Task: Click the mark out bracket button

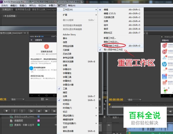Action: click(22, 111)
